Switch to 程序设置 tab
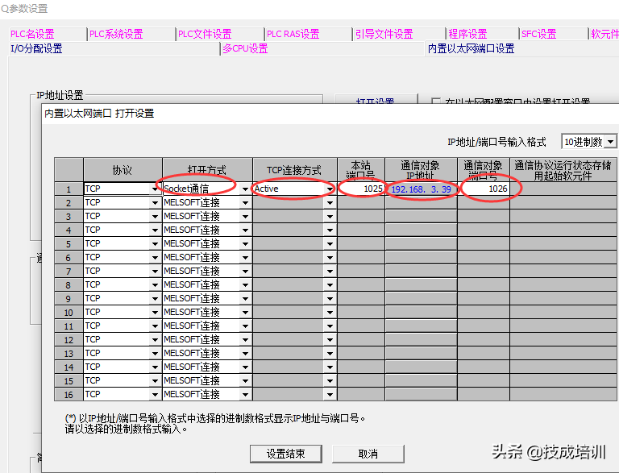This screenshot has width=619, height=473. click(467, 34)
